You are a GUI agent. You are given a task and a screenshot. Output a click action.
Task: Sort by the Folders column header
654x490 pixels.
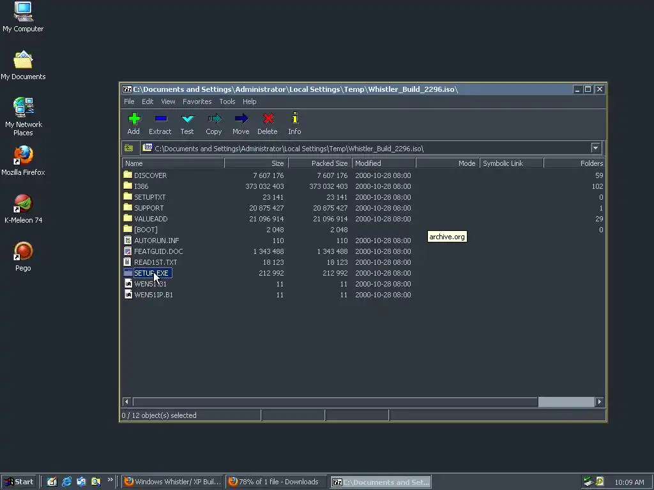(574, 163)
